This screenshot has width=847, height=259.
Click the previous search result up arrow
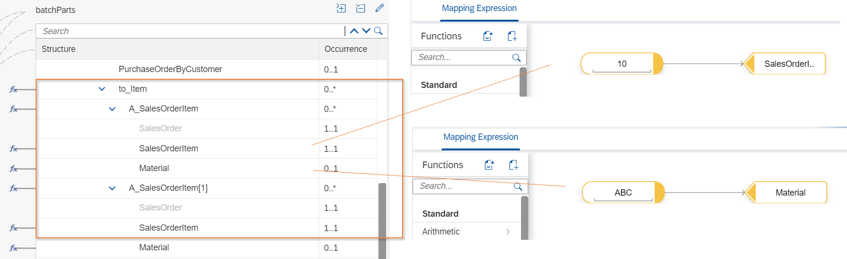tap(354, 31)
